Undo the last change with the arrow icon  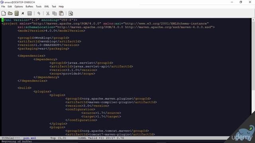click(x=39, y=13)
